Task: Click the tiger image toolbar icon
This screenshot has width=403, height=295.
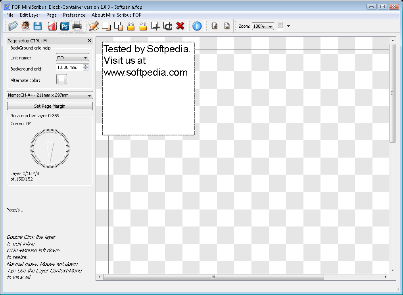Action: (25, 26)
